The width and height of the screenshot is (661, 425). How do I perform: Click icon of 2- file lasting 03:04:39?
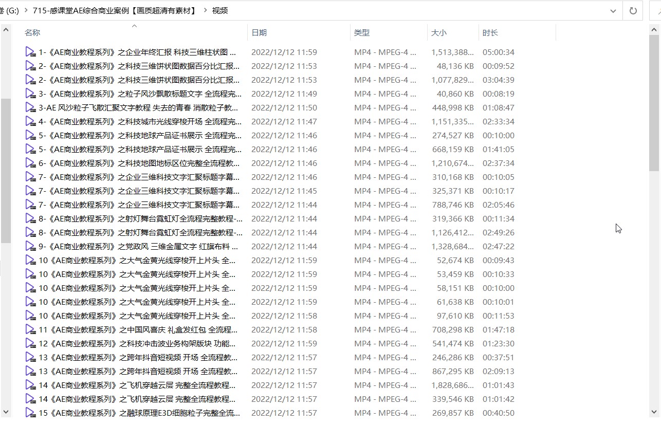coord(30,80)
